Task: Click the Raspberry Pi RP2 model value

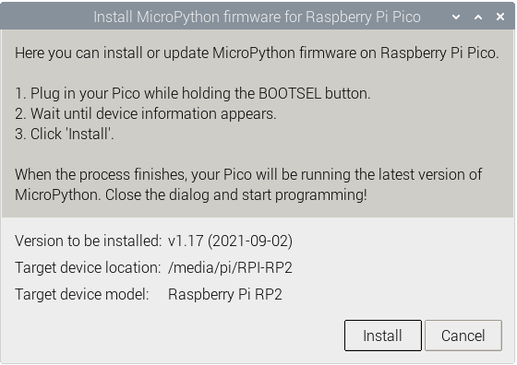Action: coord(225,294)
